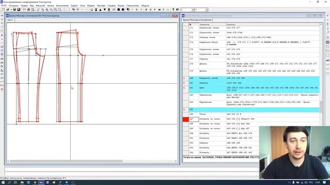Select row 174 Коррекция Безье
Viewport: 330px width, 185px height.
[251, 43]
